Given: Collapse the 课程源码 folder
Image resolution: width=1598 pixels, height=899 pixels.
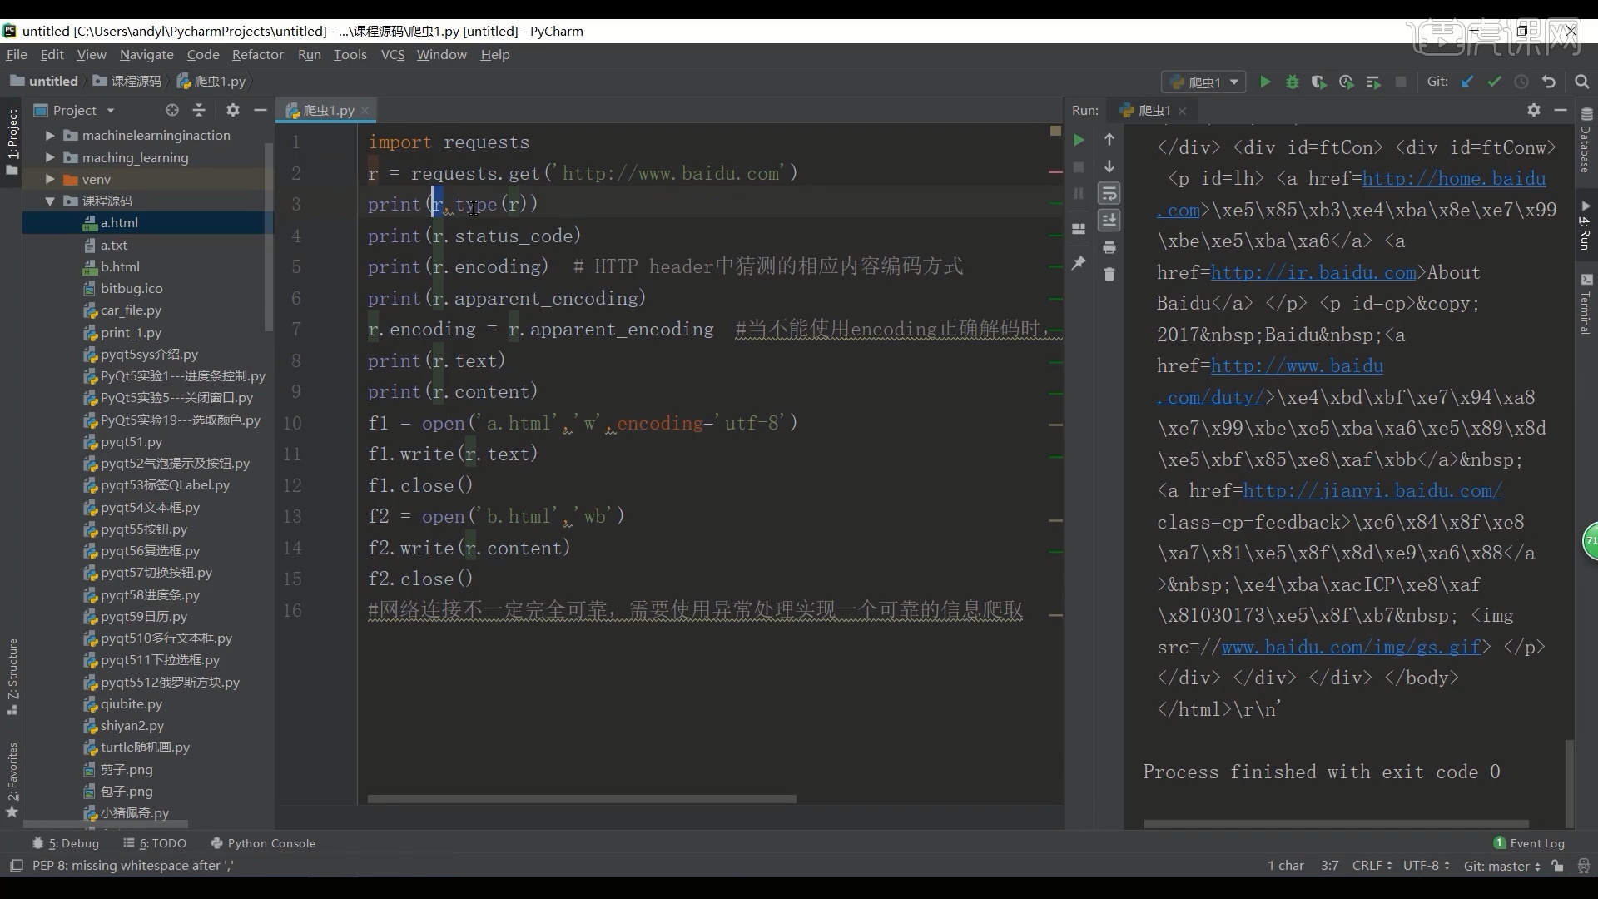Looking at the screenshot, I should [50, 201].
